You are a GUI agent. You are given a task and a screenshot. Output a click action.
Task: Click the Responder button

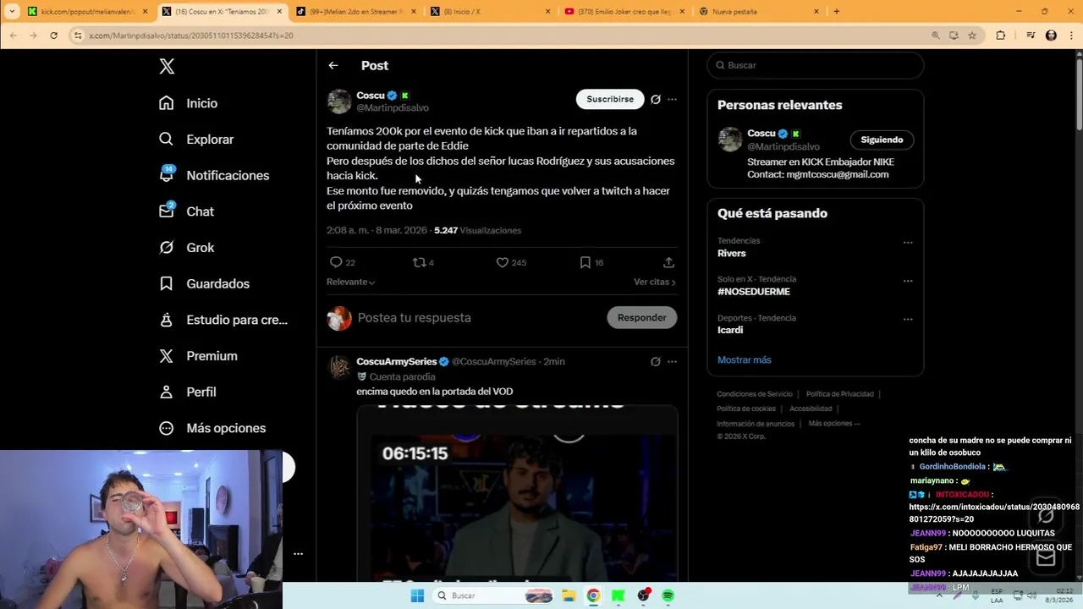[641, 317]
